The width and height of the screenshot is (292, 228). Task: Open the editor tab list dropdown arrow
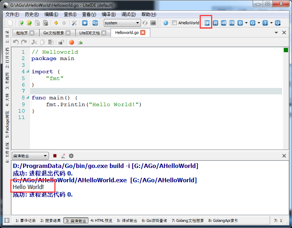(276, 33)
